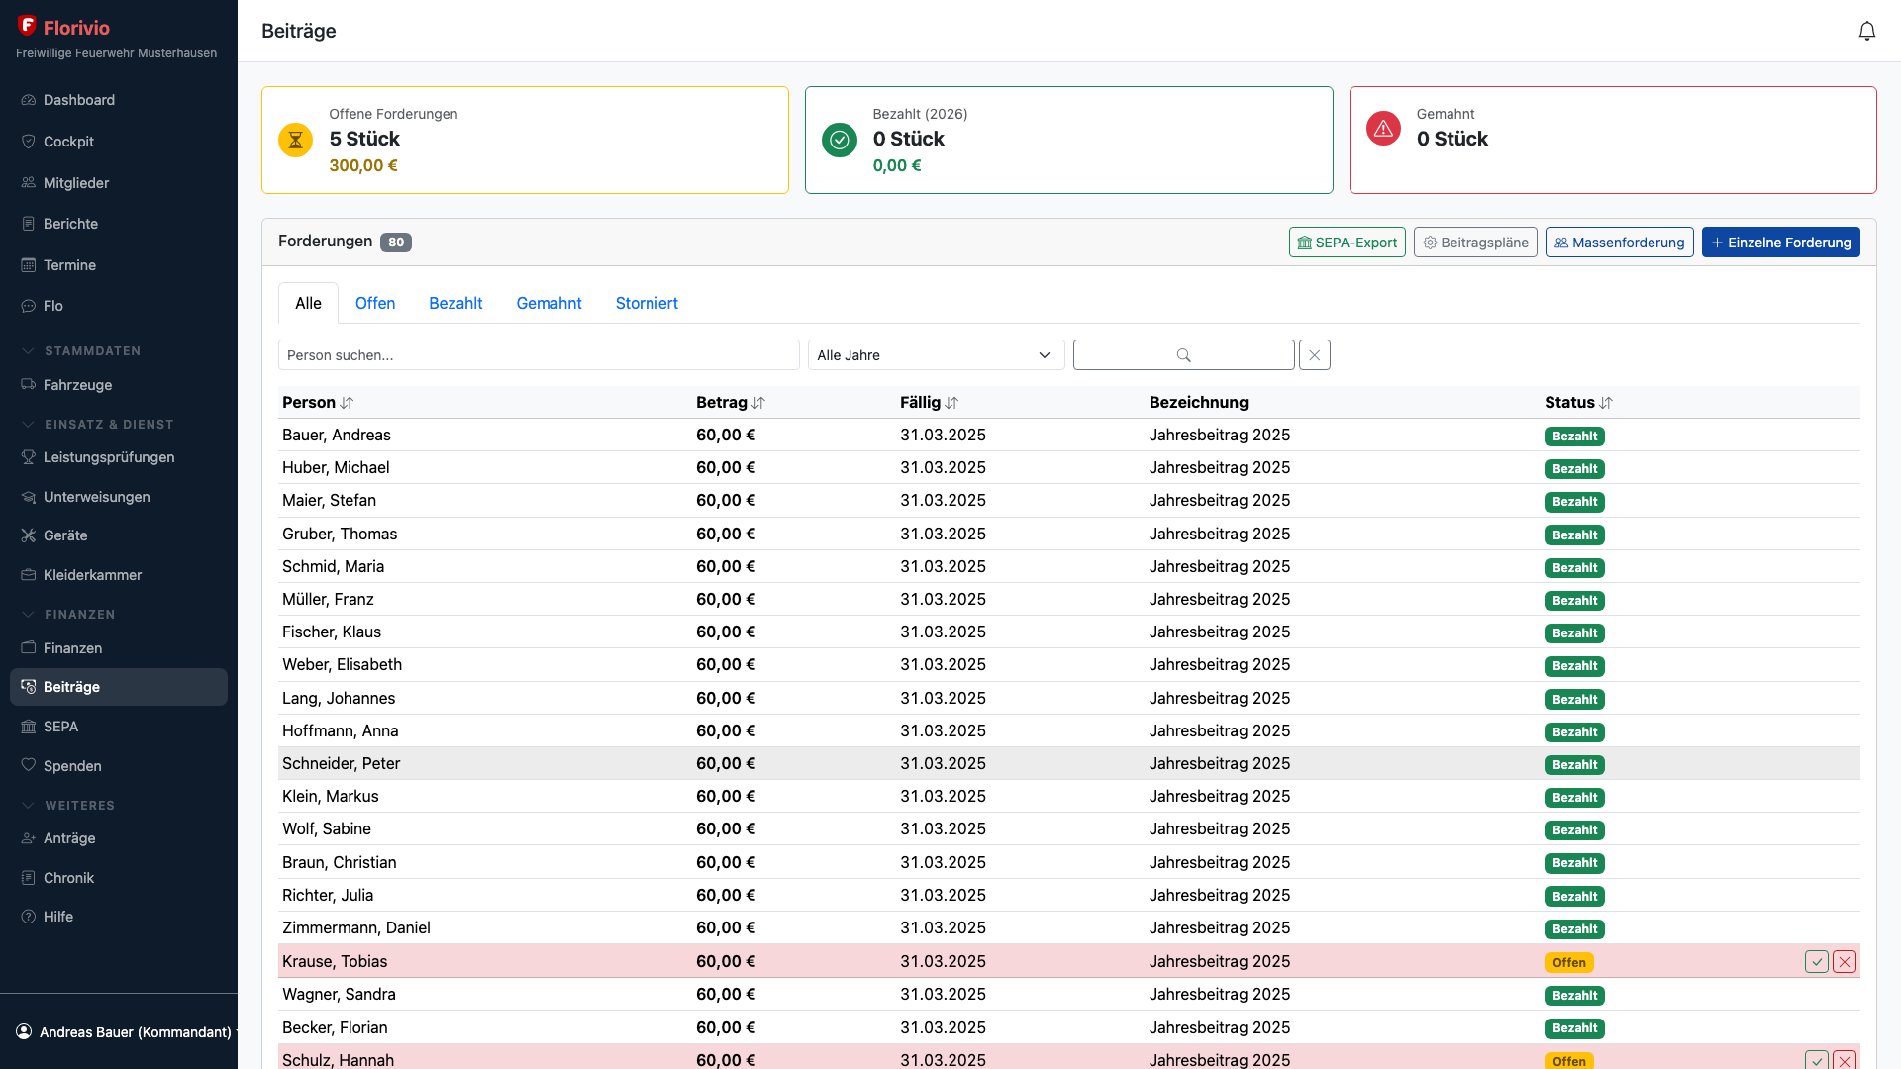Screen dimensions: 1901x1069
Task: Sort table by Betrag column
Action: pos(730,402)
